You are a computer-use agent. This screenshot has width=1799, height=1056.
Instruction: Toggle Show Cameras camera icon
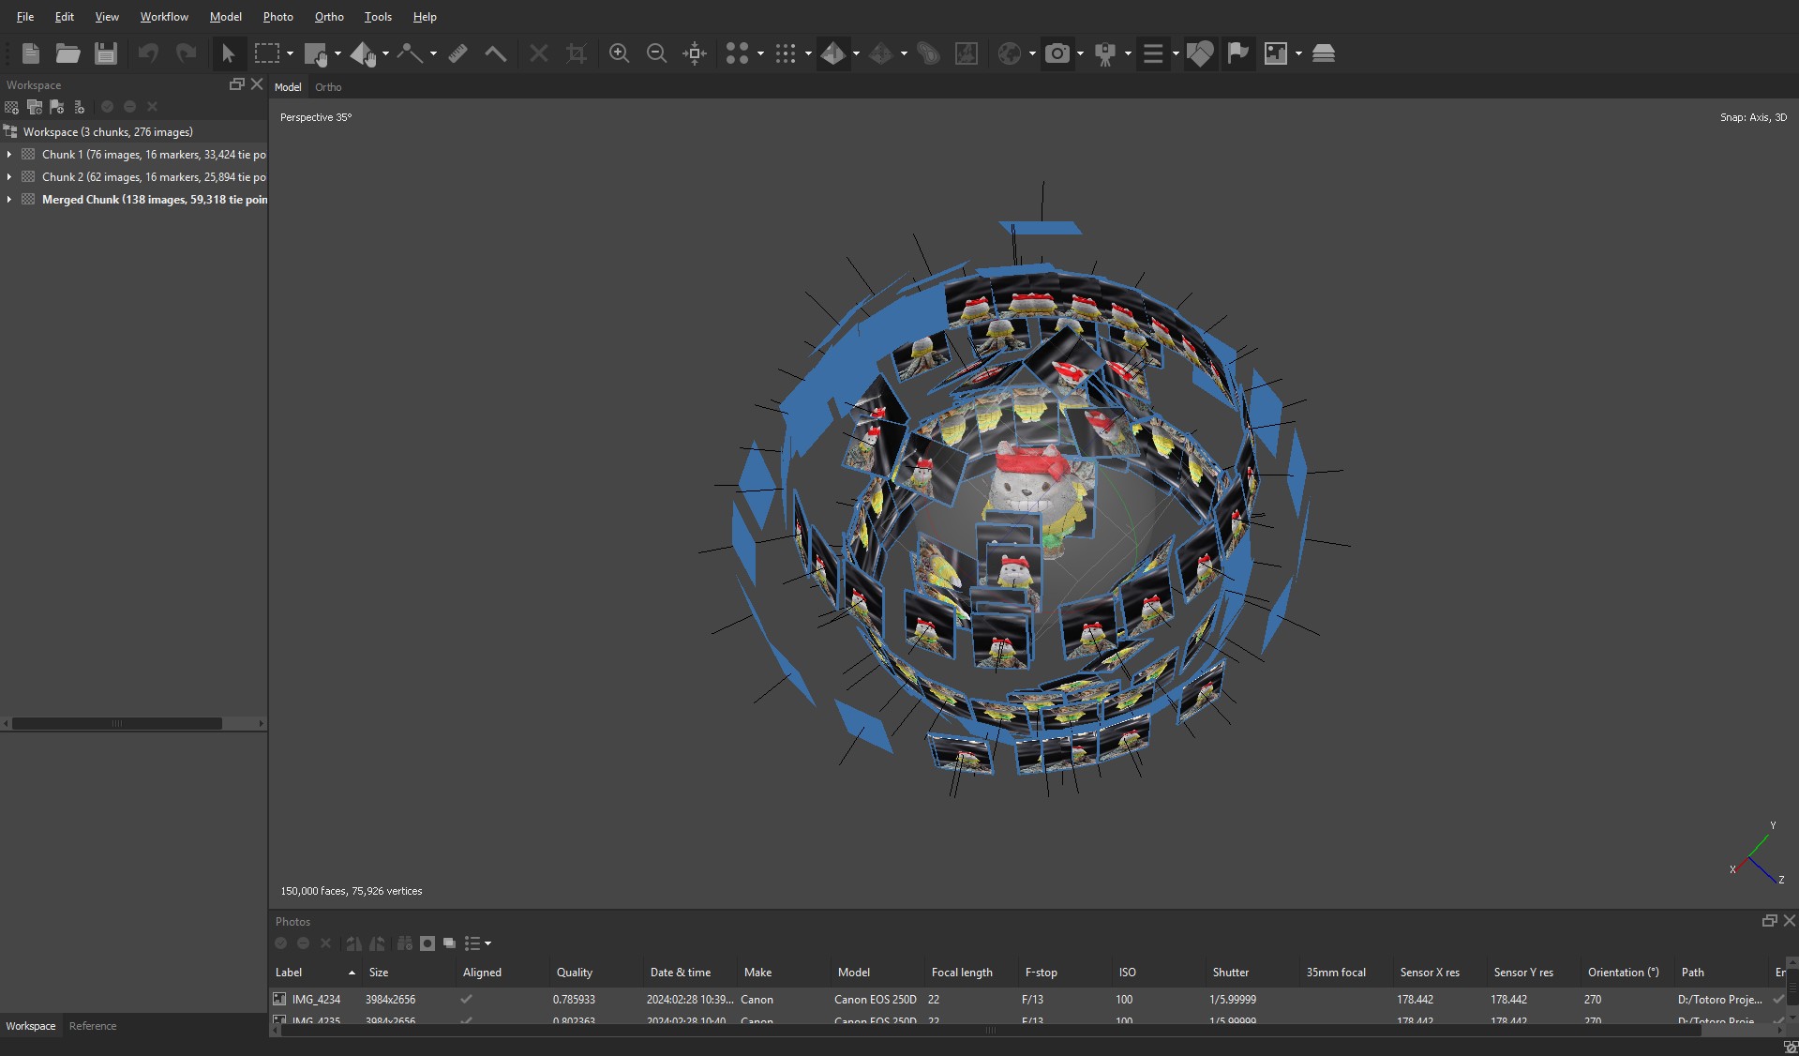(x=1057, y=53)
